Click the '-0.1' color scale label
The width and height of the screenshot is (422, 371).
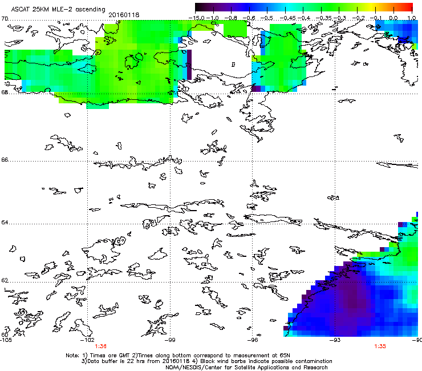tap(376, 18)
